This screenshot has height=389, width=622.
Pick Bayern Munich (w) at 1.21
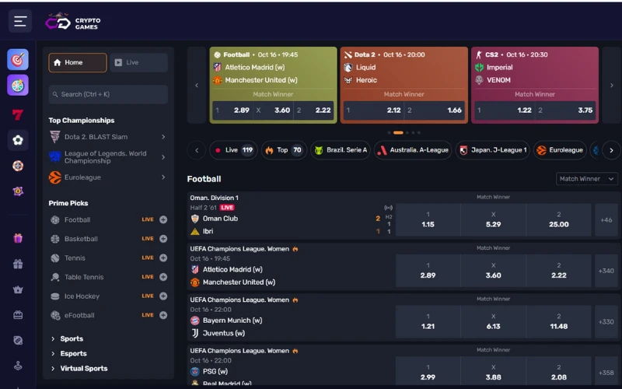428,322
